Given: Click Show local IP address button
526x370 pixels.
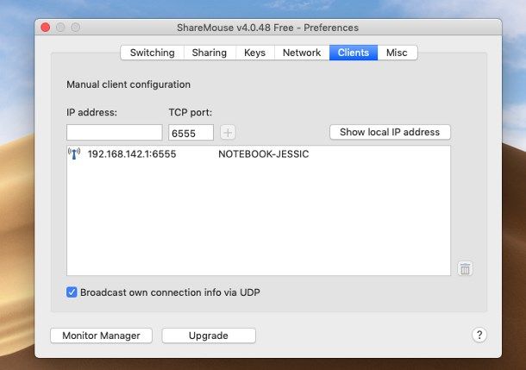Looking at the screenshot, I should click(x=390, y=132).
